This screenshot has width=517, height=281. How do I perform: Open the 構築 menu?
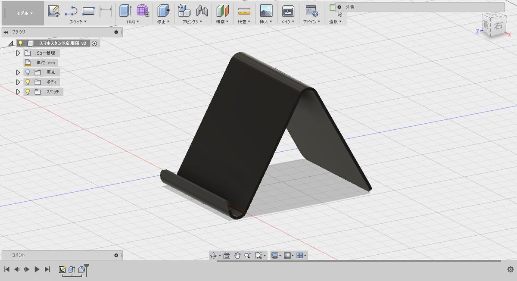222,21
